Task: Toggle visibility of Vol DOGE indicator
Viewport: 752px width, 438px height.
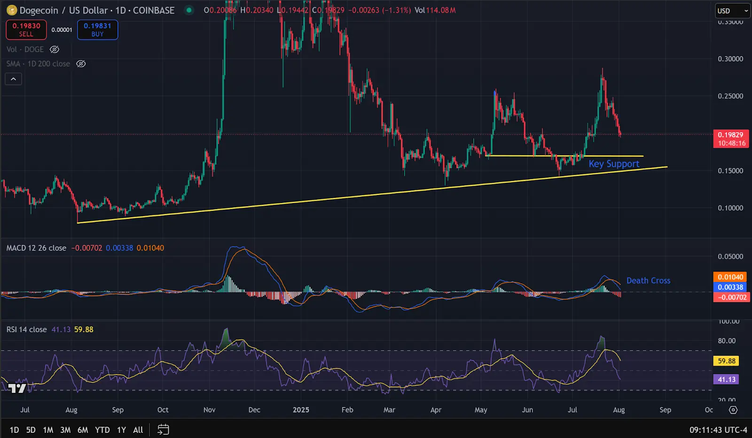Action: pyautogui.click(x=55, y=49)
